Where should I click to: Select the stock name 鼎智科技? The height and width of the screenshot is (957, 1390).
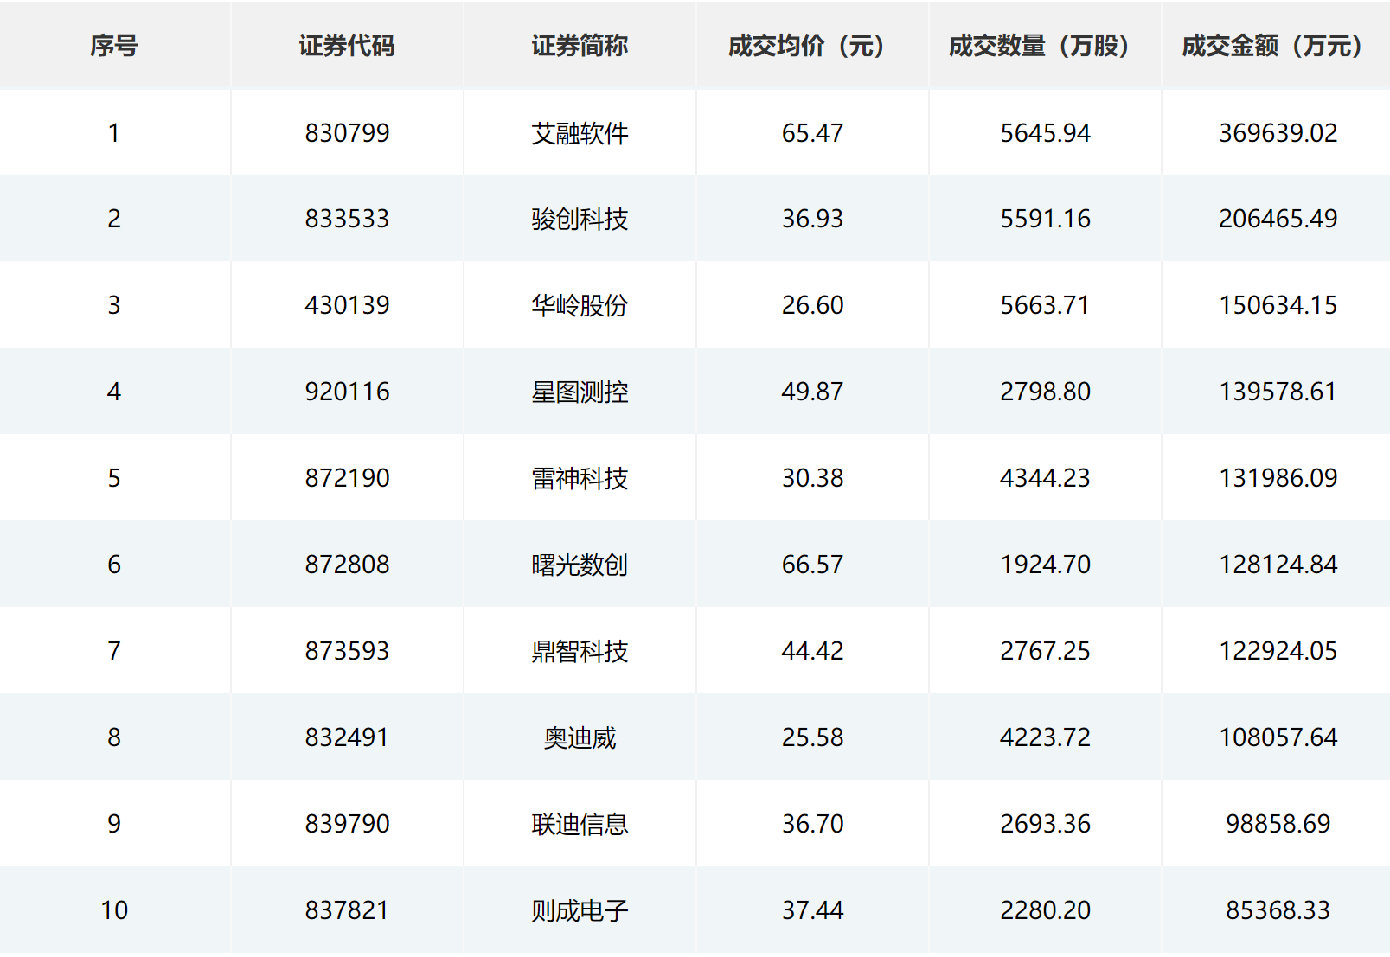580,651
